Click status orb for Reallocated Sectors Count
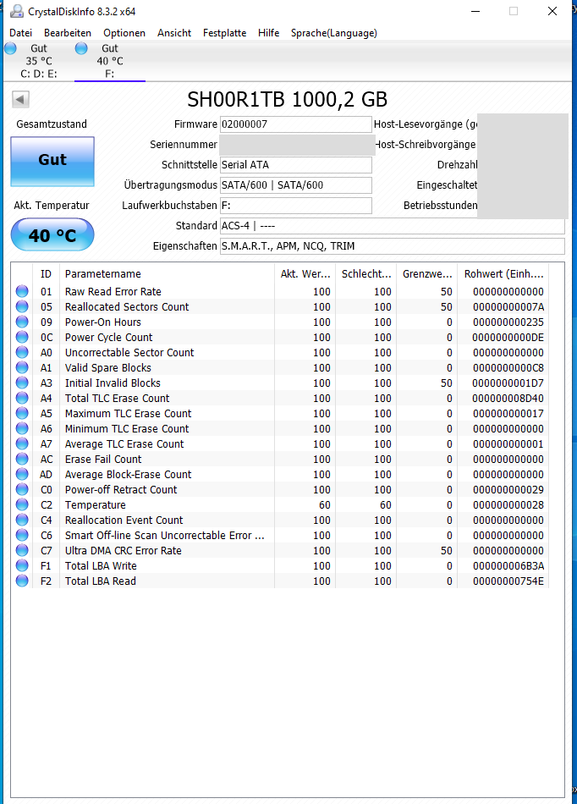 tap(22, 306)
